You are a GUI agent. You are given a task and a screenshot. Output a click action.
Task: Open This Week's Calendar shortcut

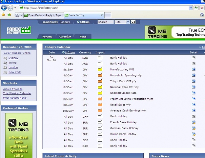point(17,93)
